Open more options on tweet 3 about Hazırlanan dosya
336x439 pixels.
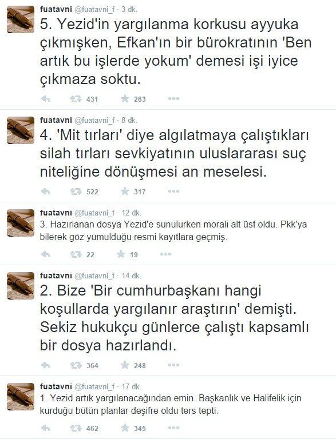coord(166,254)
